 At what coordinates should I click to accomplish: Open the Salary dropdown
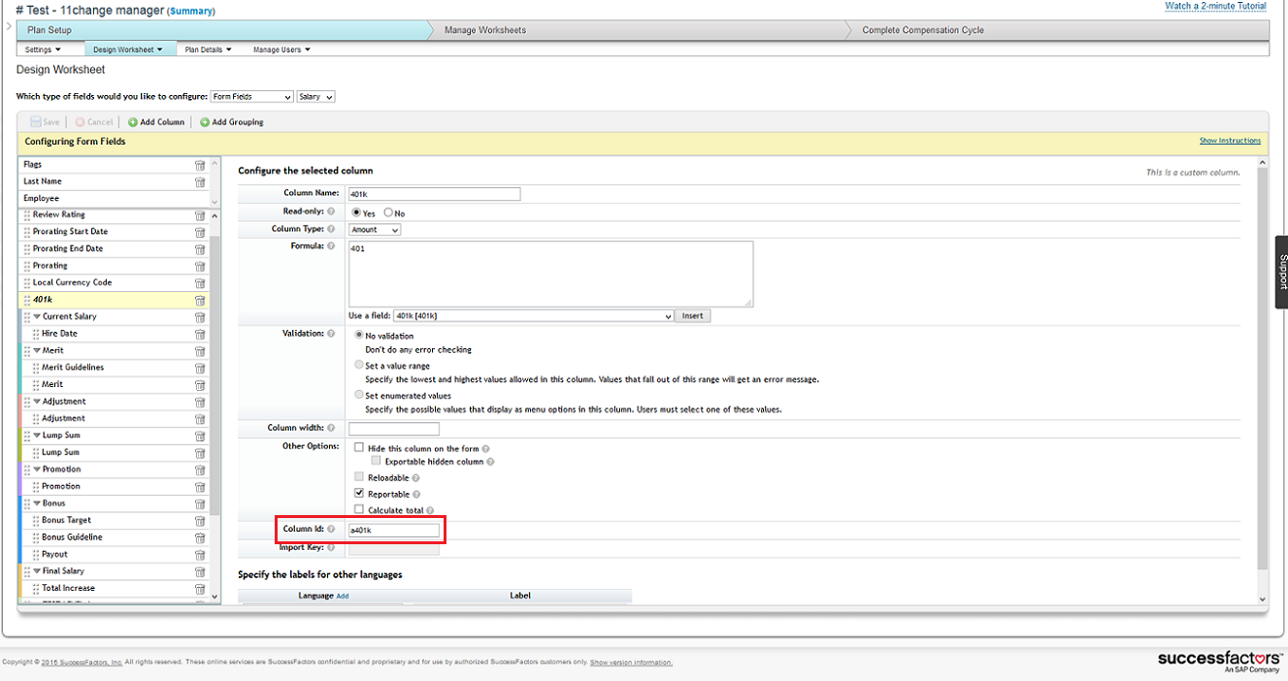click(315, 97)
